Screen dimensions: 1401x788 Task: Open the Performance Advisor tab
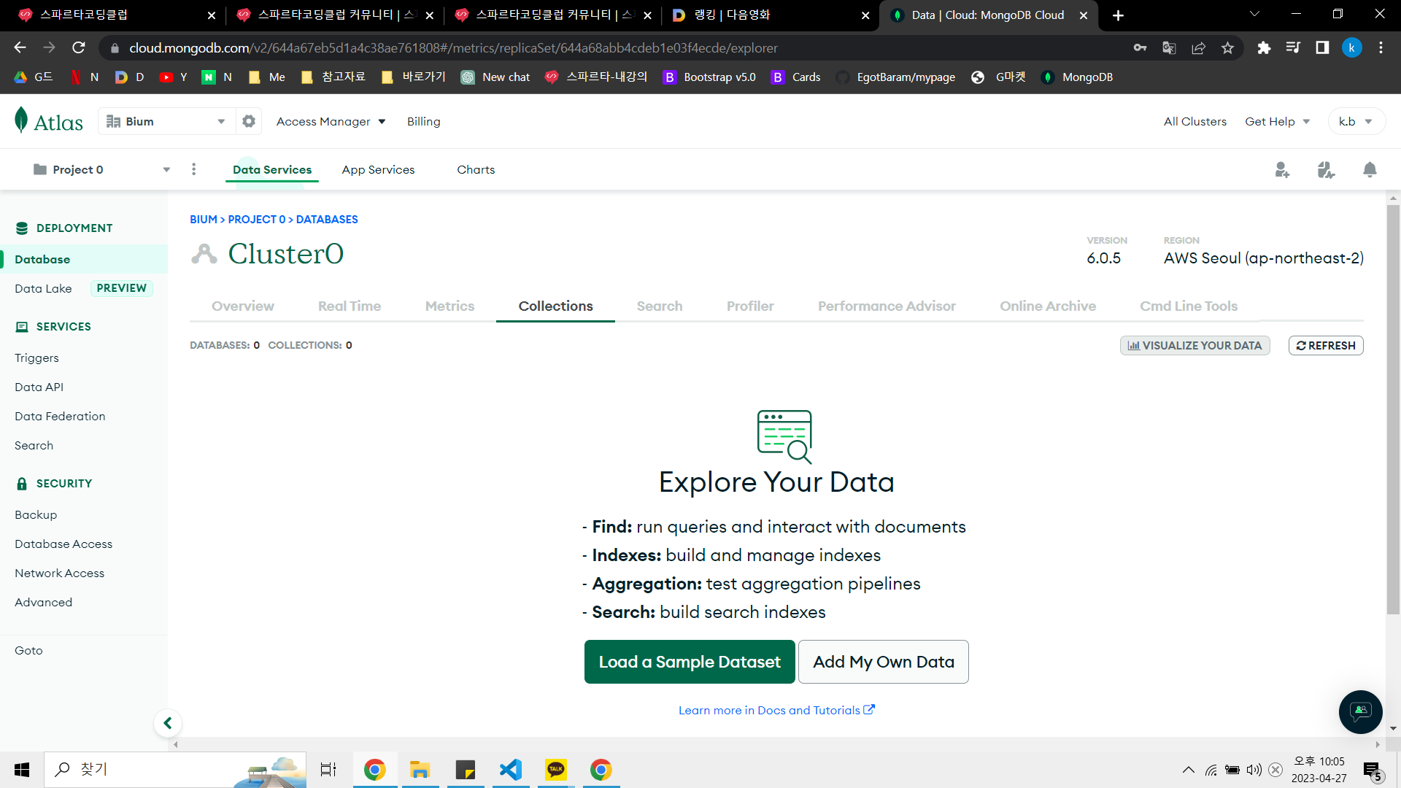(x=887, y=306)
